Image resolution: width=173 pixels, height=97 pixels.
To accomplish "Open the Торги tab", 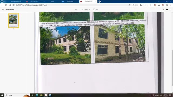I will tap(52, 2).
